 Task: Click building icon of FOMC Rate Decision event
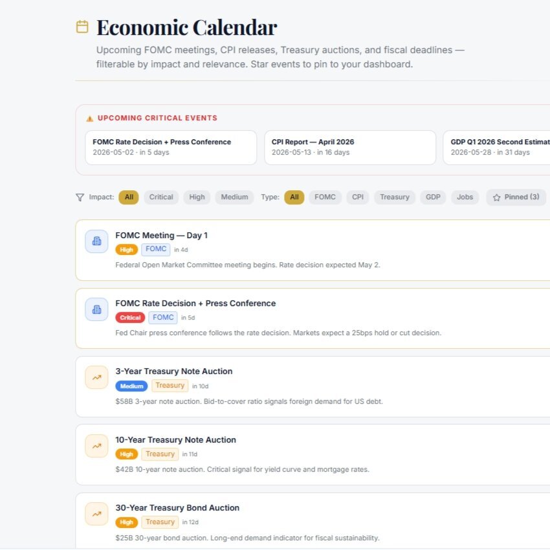pyautogui.click(x=96, y=309)
